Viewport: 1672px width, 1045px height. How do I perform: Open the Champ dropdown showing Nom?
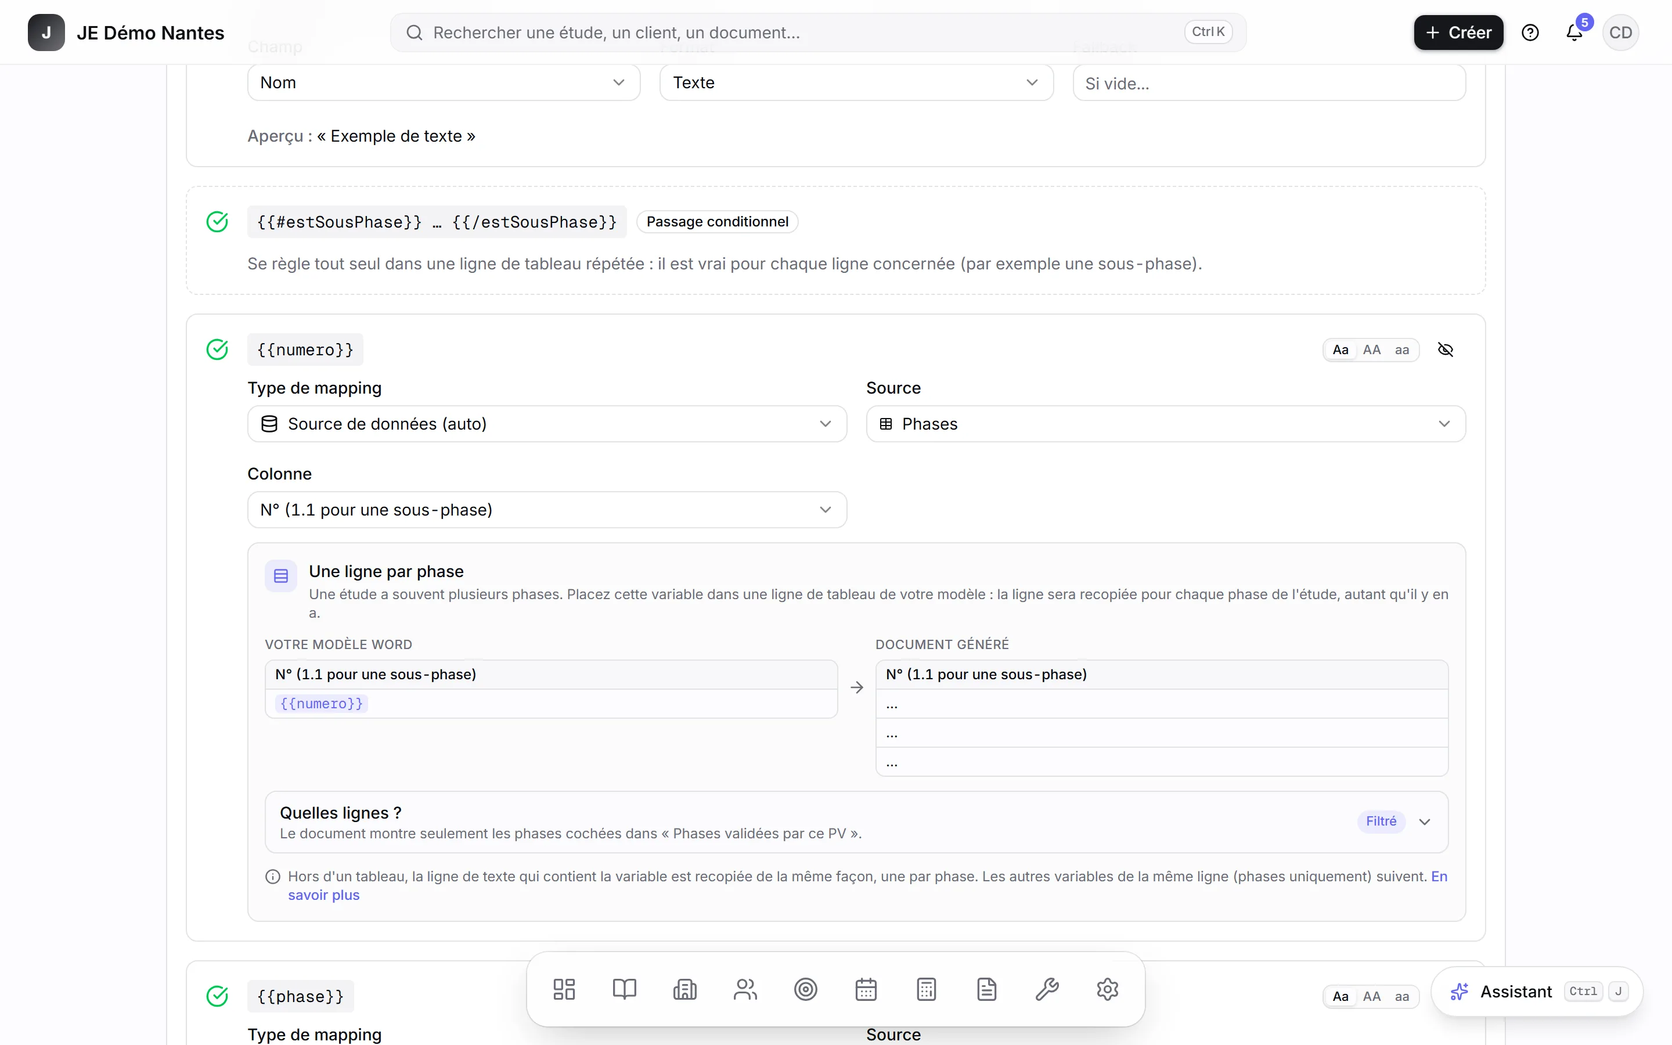444,82
